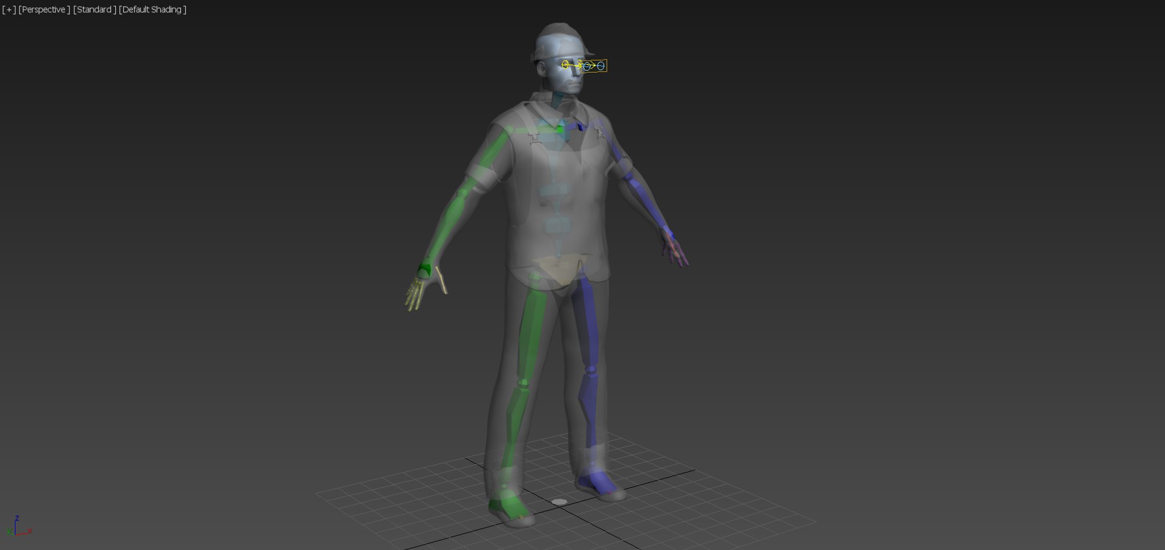The width and height of the screenshot is (1165, 550).
Task: Select the yellow eye controller rig at the head
Action: click(584, 65)
